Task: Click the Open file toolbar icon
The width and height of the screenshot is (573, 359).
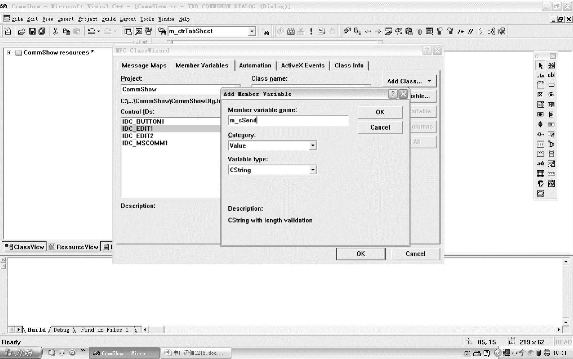Action: (x=22, y=31)
